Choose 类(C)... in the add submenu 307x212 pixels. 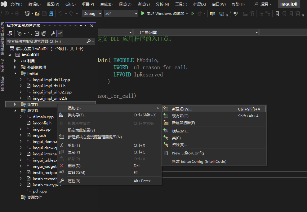click(214, 138)
